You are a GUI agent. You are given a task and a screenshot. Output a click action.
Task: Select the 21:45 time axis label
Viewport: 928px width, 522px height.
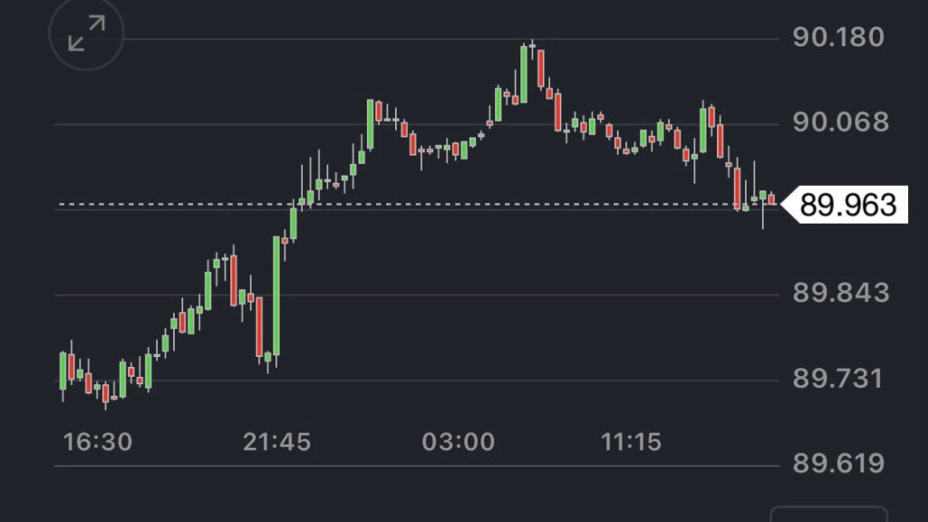point(276,442)
